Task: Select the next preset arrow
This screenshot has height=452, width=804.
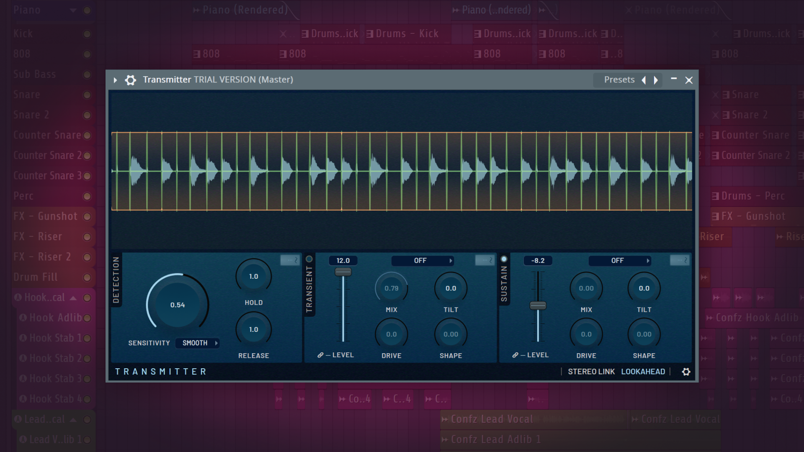Action: (x=656, y=80)
